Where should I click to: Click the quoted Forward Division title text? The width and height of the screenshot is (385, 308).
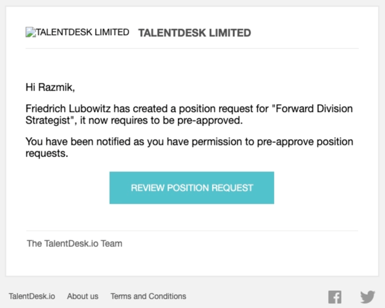313,108
